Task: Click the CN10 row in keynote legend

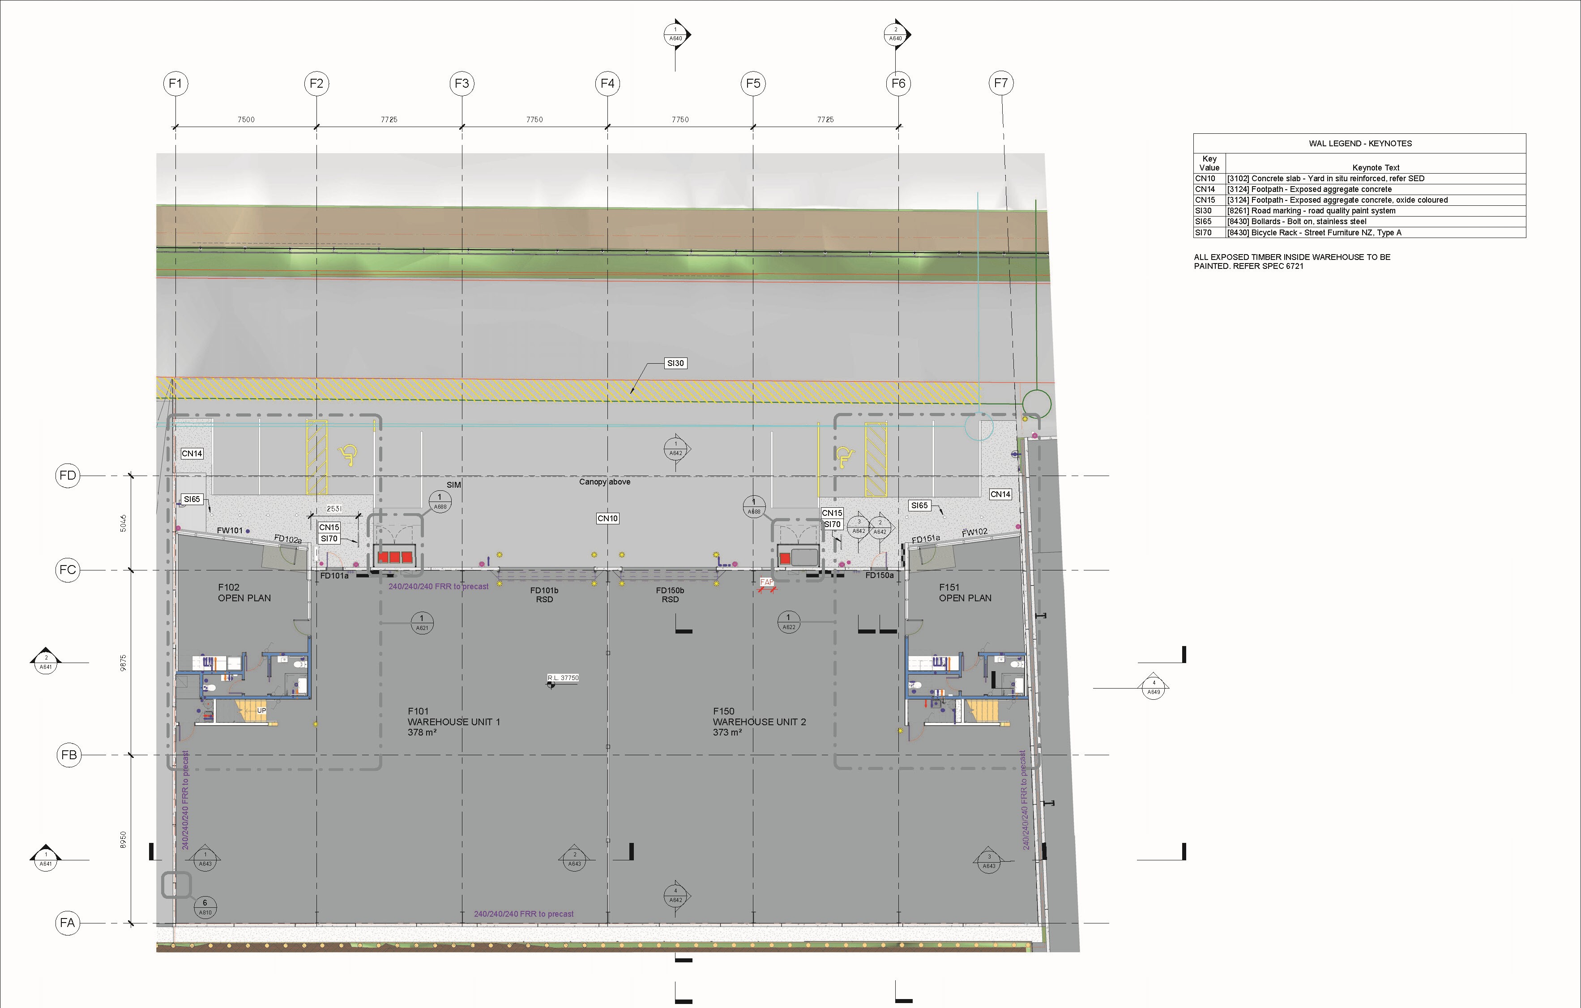Action: tap(1360, 179)
